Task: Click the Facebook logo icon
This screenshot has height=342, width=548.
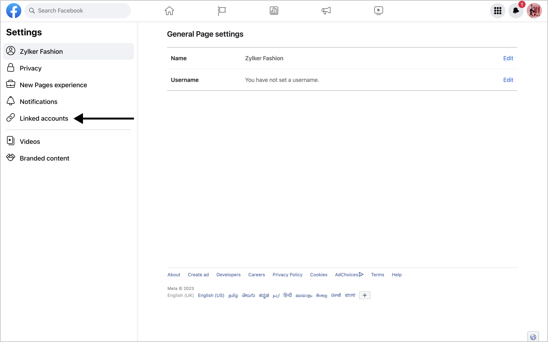Action: (14, 11)
